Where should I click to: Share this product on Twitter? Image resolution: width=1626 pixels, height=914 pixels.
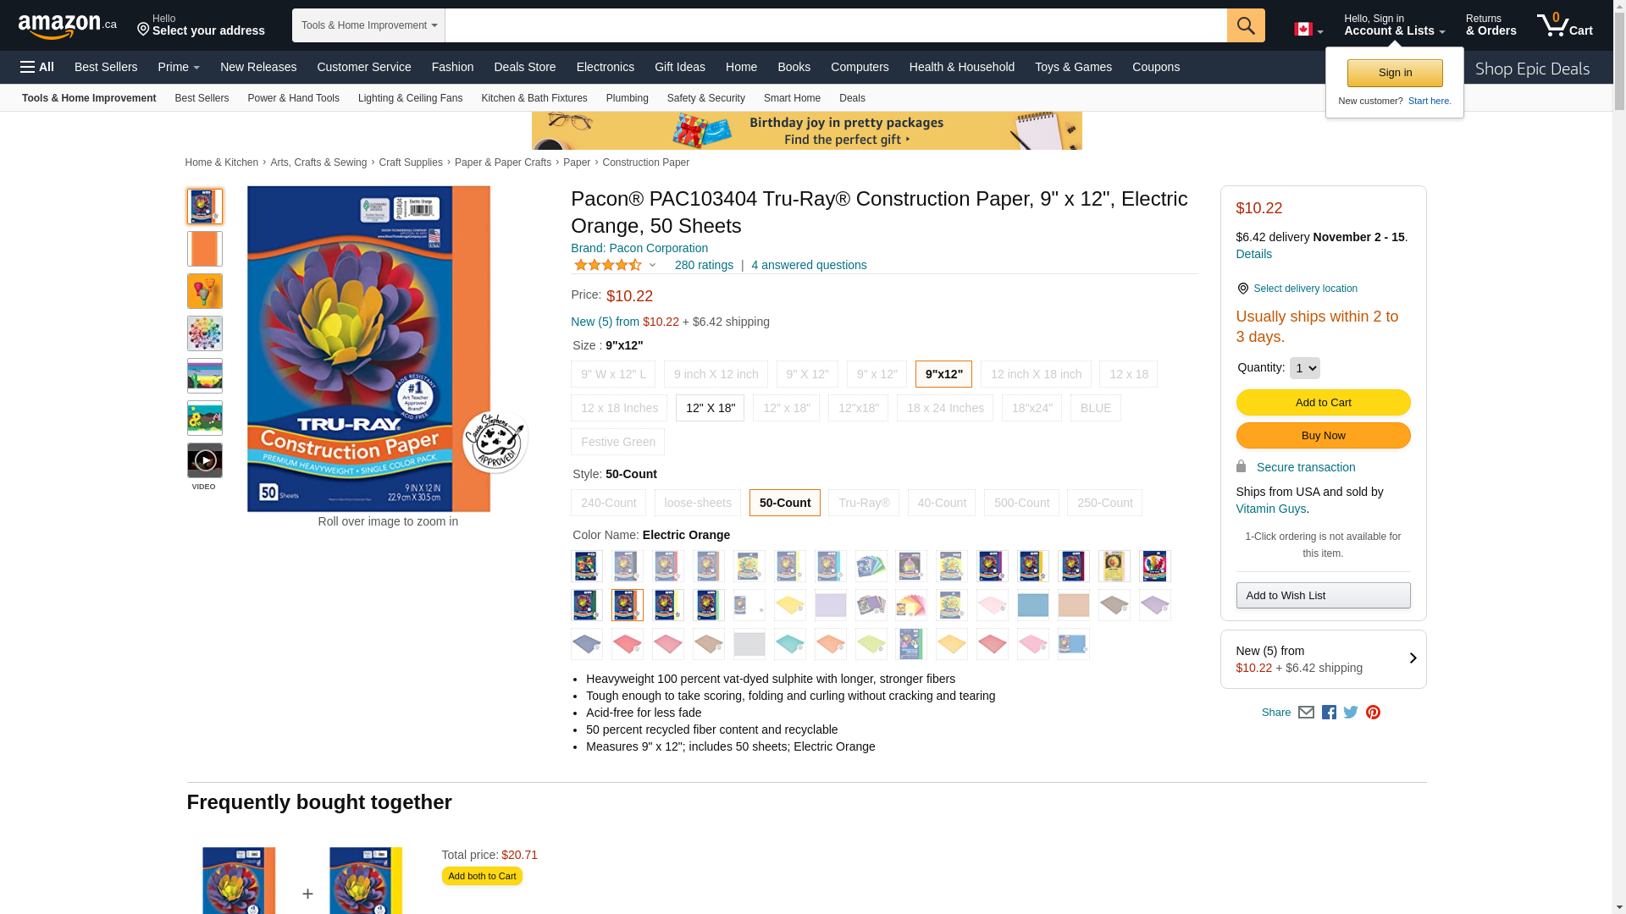pos(1351,713)
